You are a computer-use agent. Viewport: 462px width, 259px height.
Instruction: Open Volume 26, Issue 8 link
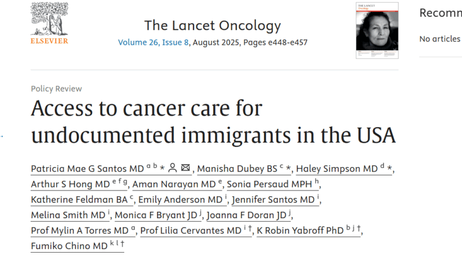pyautogui.click(x=153, y=42)
